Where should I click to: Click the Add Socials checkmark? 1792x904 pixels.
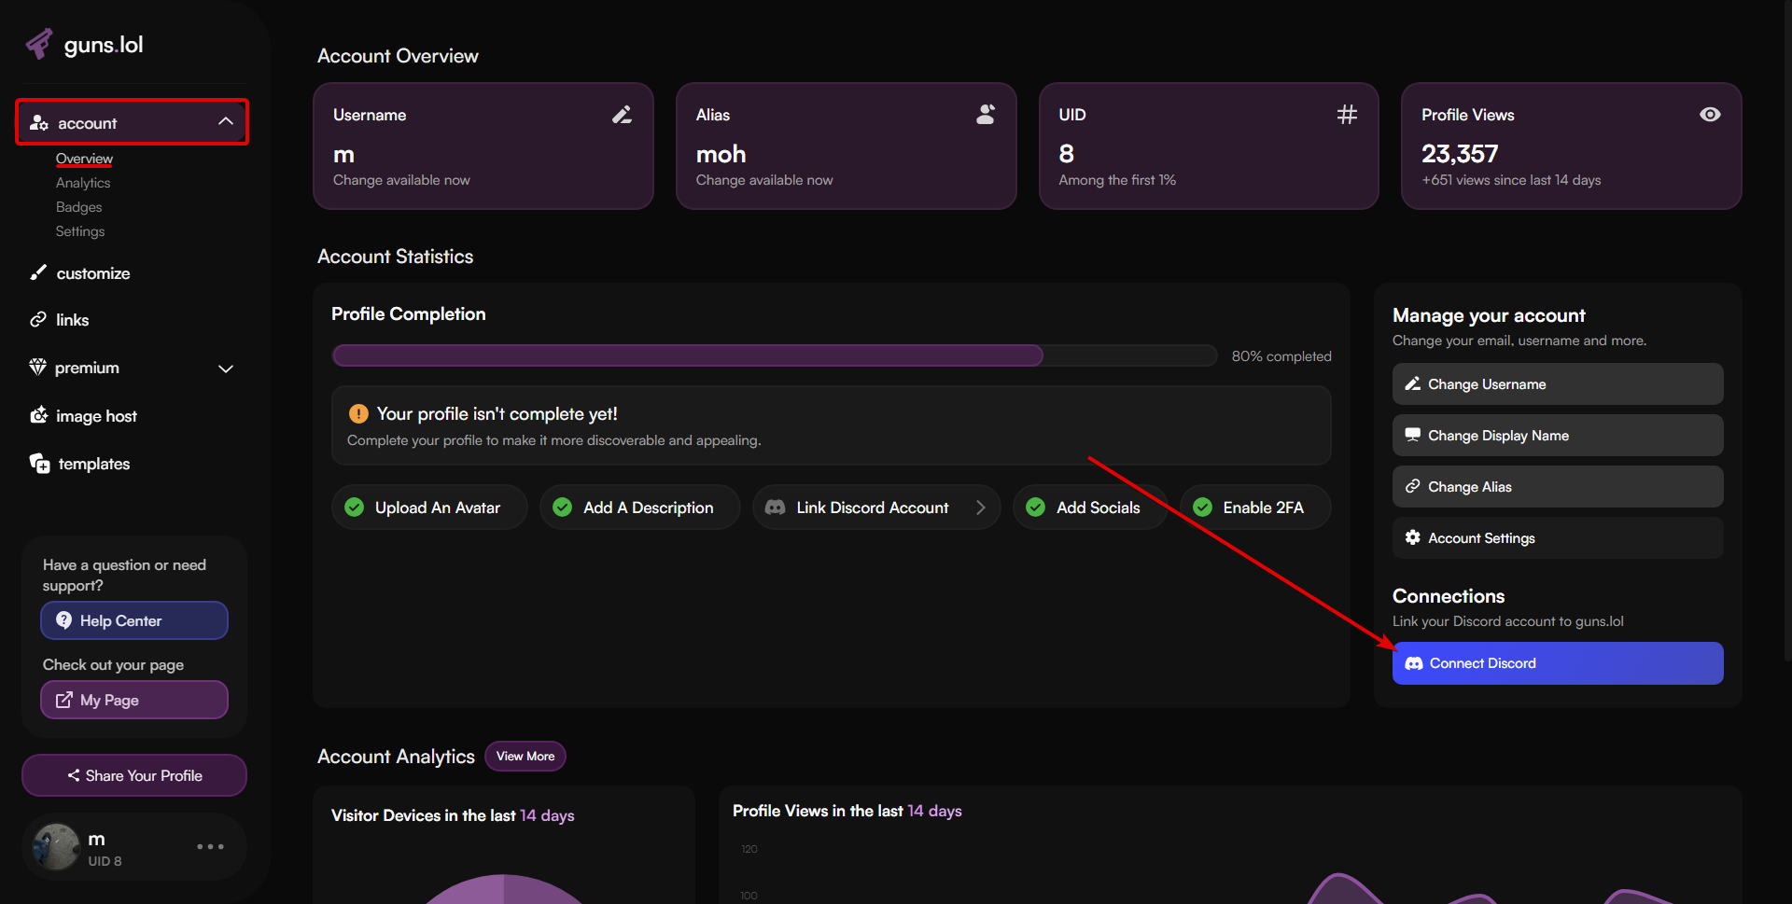[x=1036, y=508]
